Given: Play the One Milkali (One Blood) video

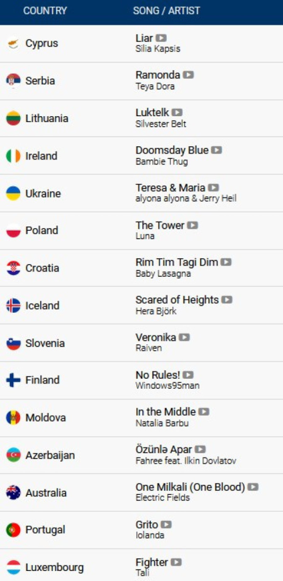Looking at the screenshot, I should tap(253, 487).
